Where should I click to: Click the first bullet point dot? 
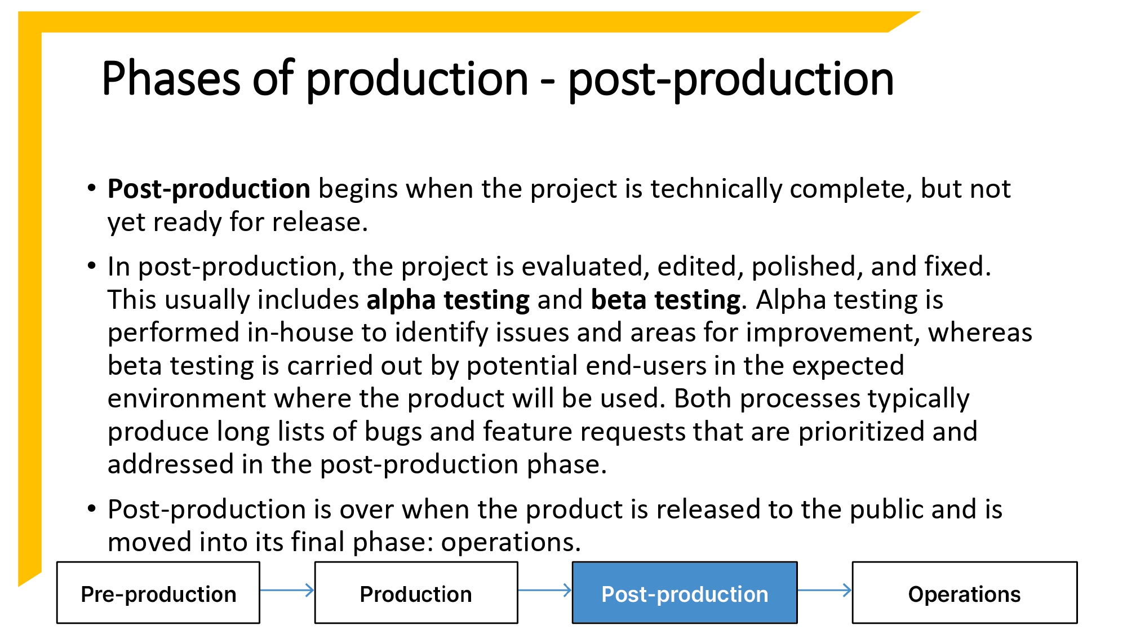92,188
